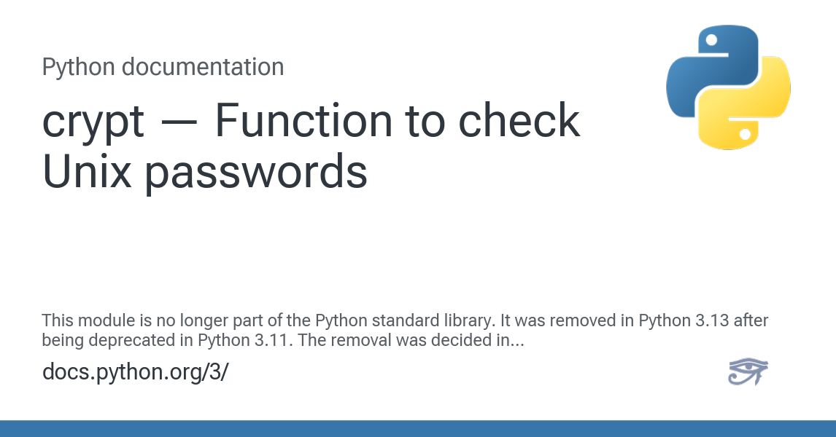Image resolution: width=836 pixels, height=437 pixels.
Task: Click the Eye of Horus icon
Action: [748, 372]
